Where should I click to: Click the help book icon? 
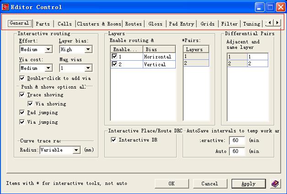tap(276, 184)
